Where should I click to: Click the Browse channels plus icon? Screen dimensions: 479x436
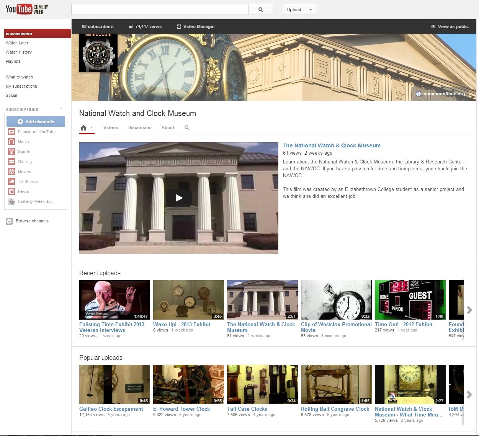click(x=9, y=221)
